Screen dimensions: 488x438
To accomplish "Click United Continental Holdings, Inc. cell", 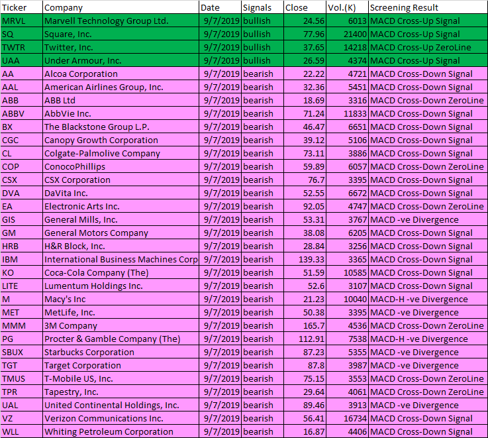I will pyautogui.click(x=121, y=405).
